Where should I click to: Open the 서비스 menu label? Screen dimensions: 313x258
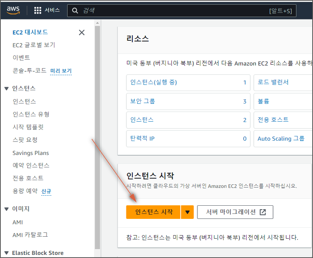[x=52, y=10]
